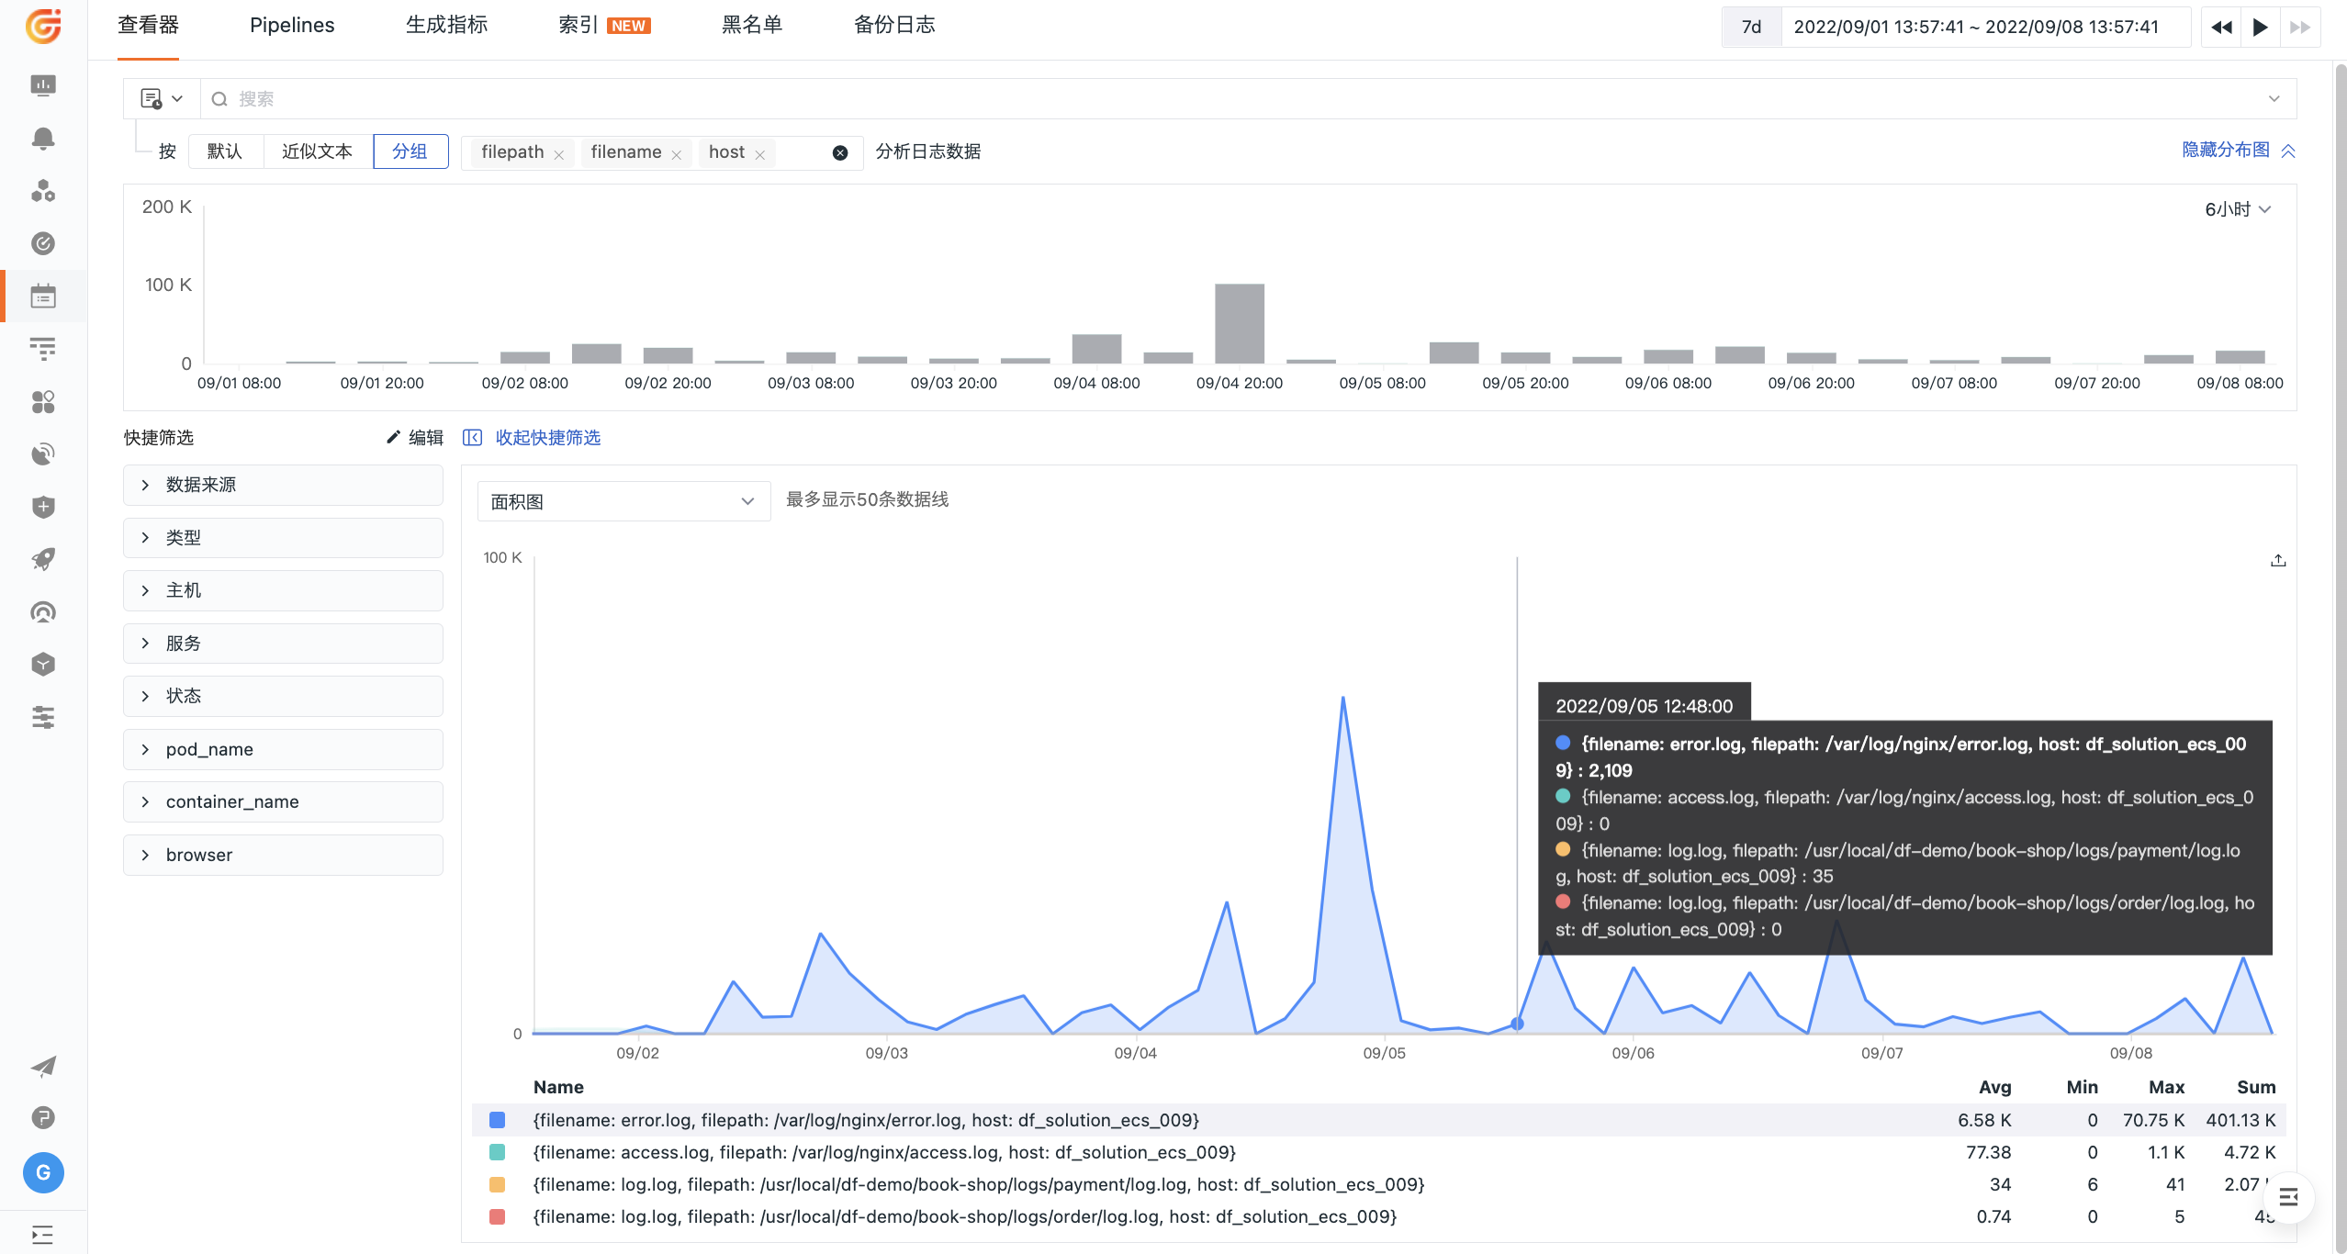Open the metrics gauge icon in sidebar
Screen dimensions: 2347x1254
tap(43, 243)
